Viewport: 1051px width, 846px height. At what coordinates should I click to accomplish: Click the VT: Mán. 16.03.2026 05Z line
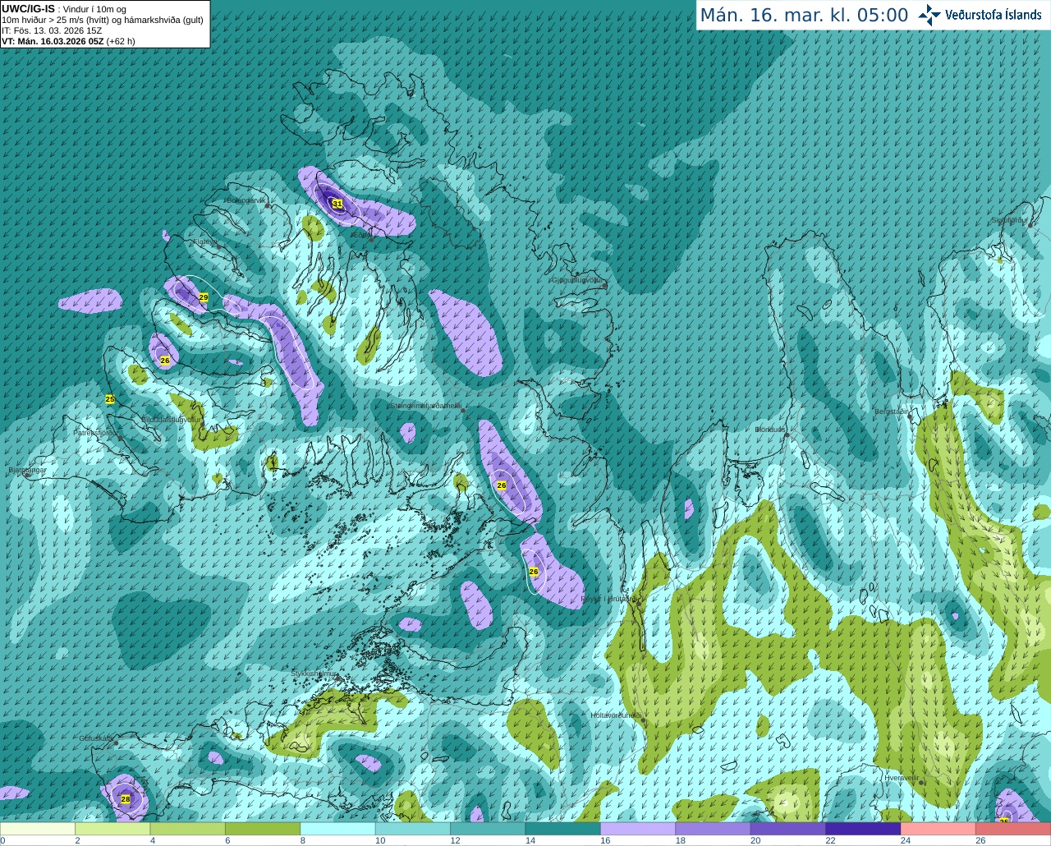[68, 41]
